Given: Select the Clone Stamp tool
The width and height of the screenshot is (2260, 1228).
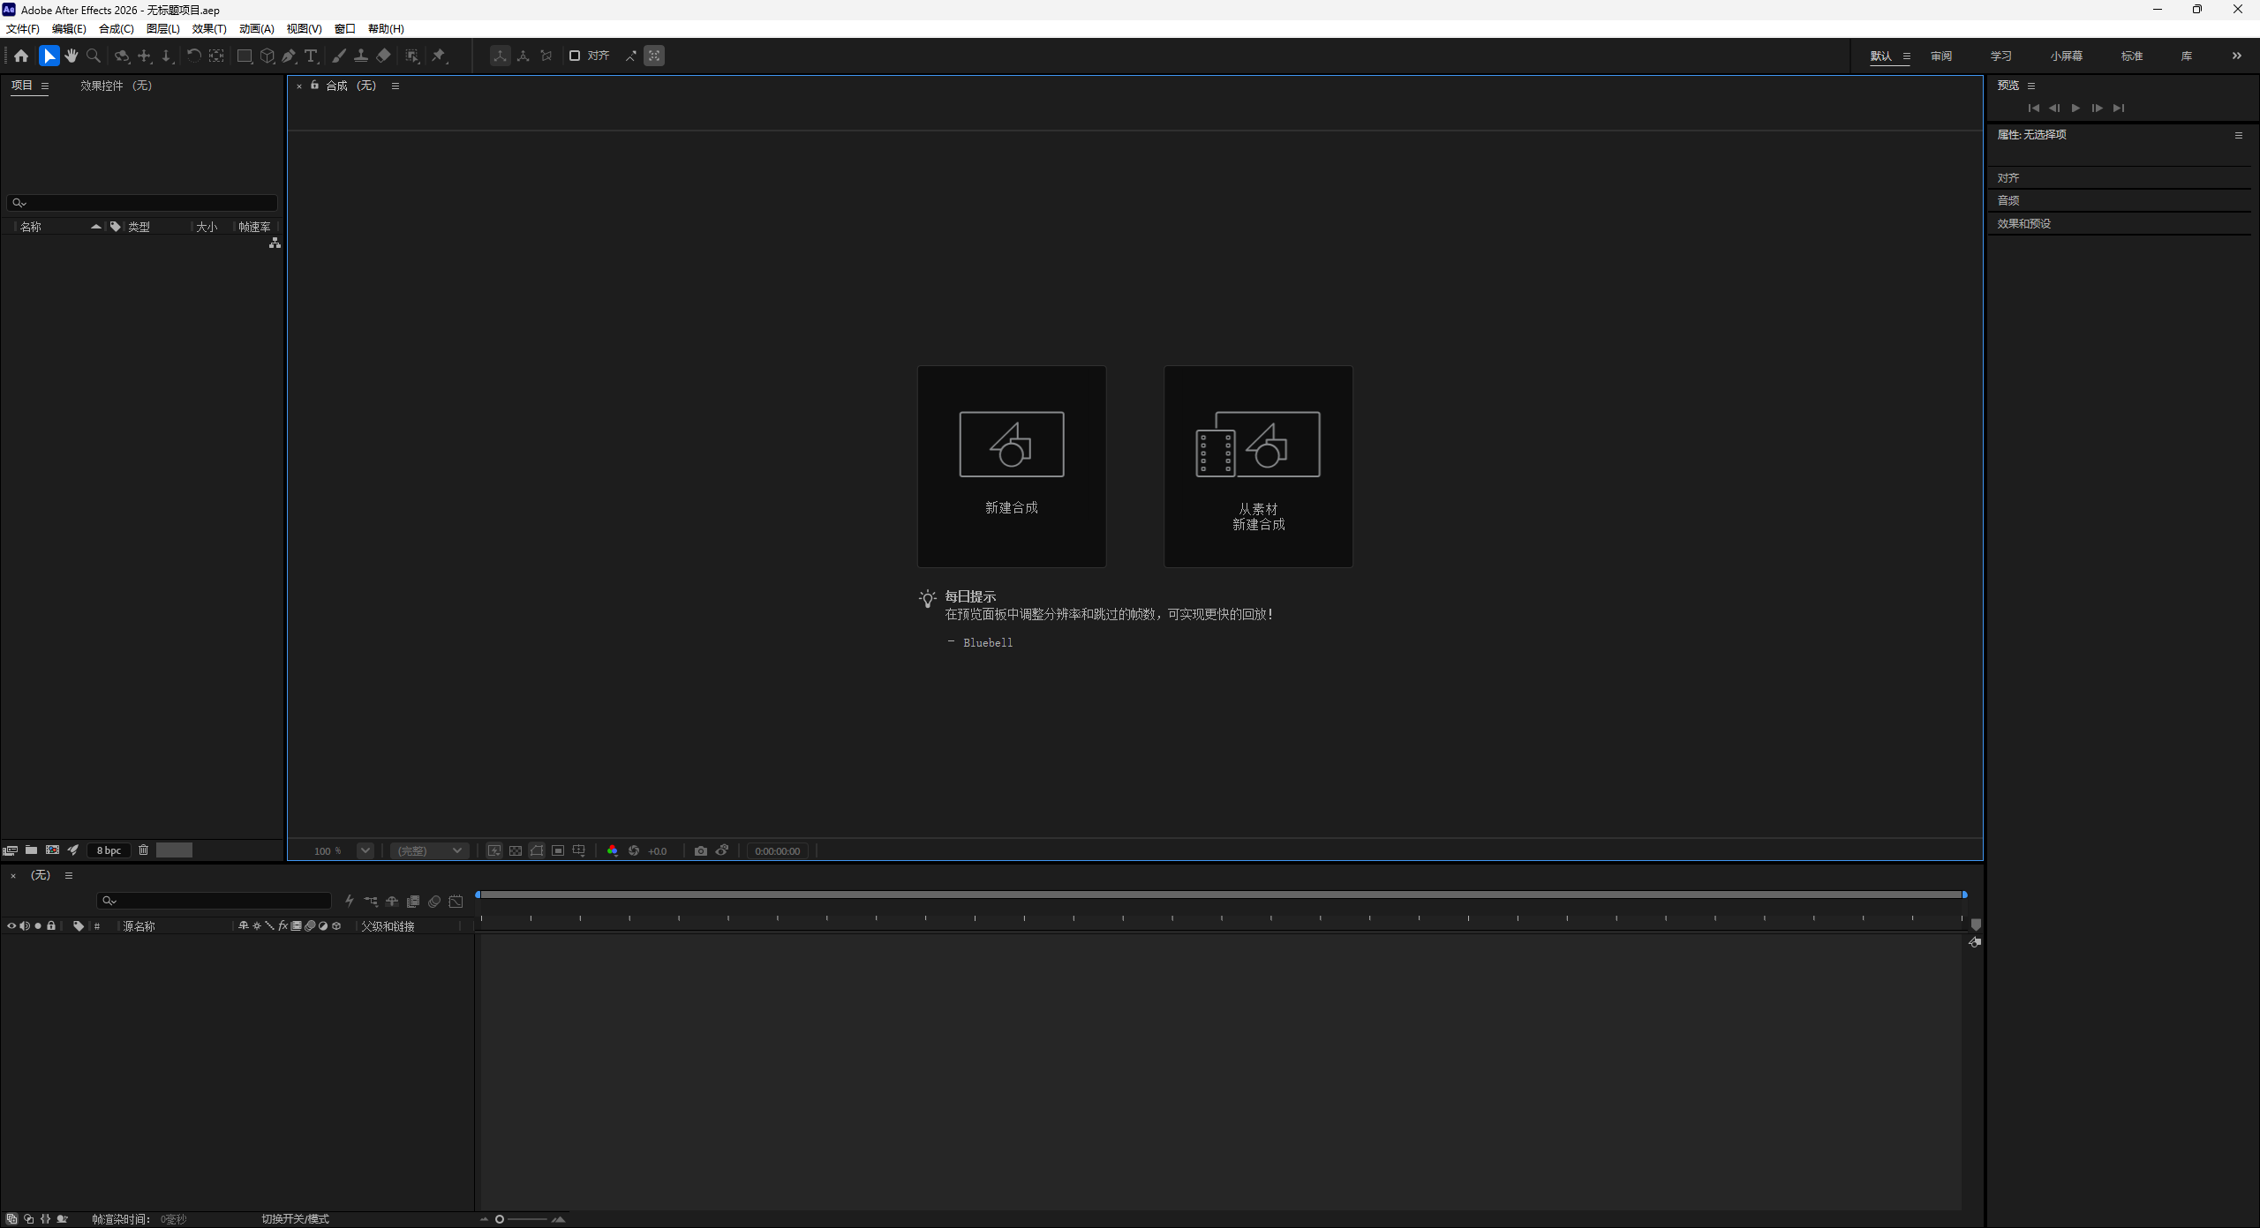Looking at the screenshot, I should coord(361,56).
